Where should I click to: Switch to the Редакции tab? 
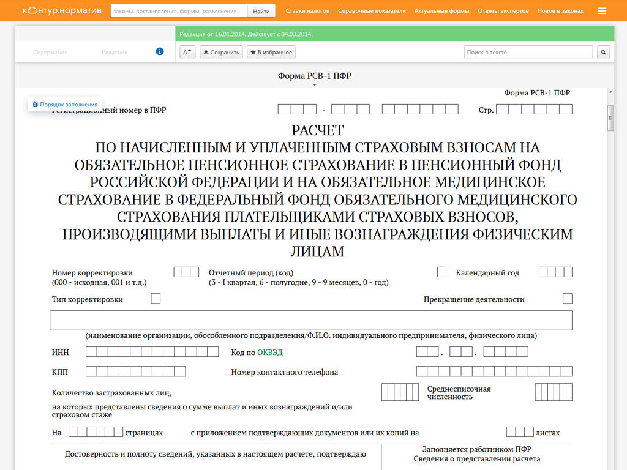pyautogui.click(x=115, y=53)
